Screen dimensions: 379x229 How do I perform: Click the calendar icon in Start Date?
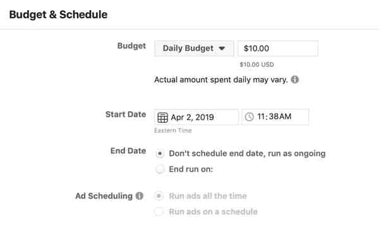(x=163, y=117)
